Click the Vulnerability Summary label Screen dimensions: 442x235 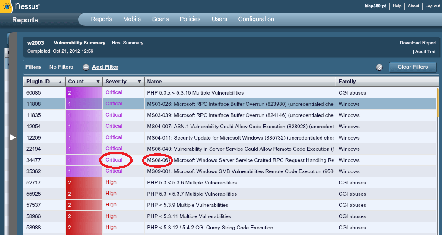click(x=79, y=43)
